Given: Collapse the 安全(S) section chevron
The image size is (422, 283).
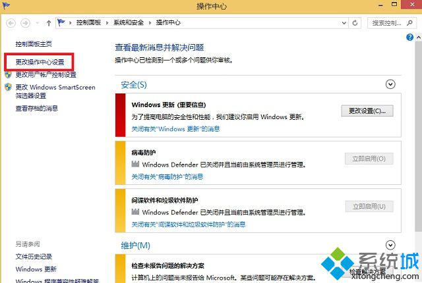Looking at the screenshot, I should click(x=390, y=84).
